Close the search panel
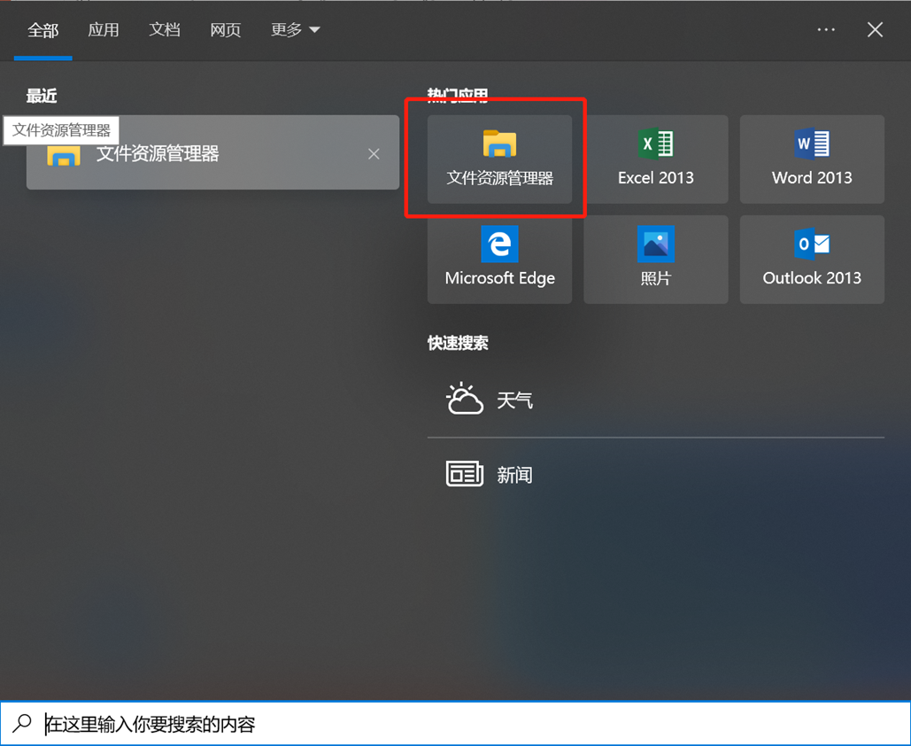 tap(875, 29)
